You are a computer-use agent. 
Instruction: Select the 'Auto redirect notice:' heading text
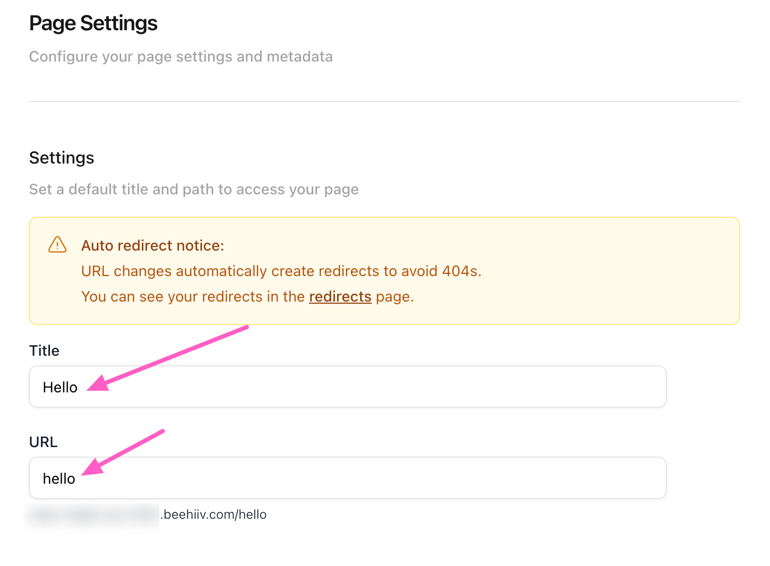click(153, 245)
